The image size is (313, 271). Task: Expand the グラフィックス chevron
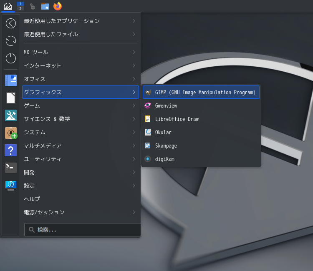134,92
